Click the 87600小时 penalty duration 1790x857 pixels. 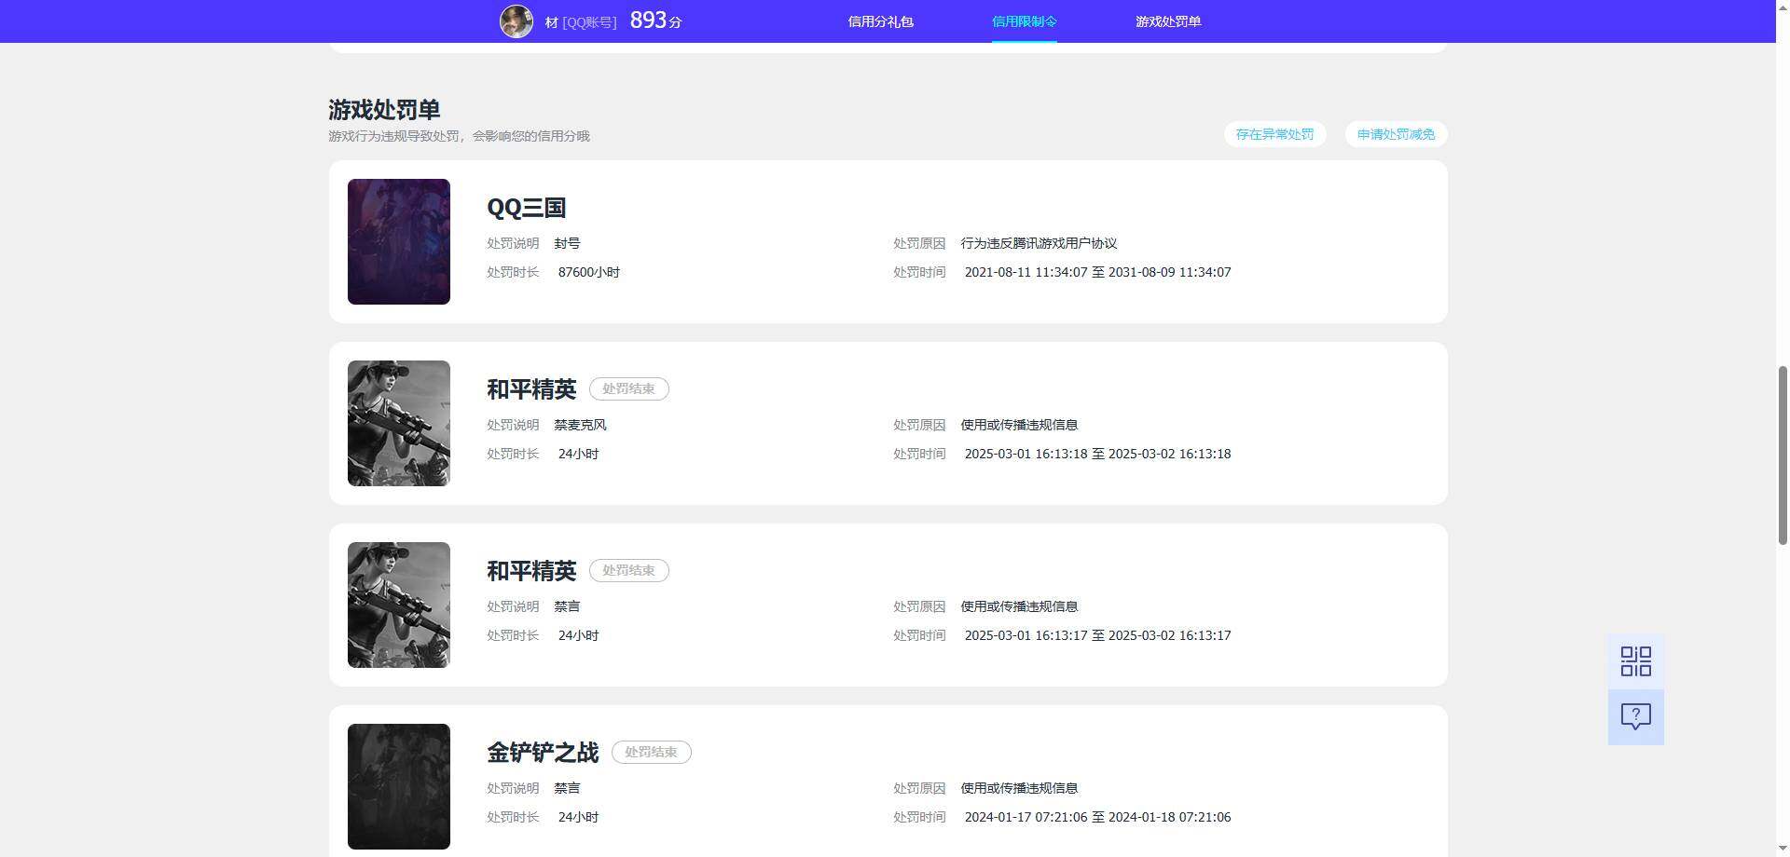point(589,272)
